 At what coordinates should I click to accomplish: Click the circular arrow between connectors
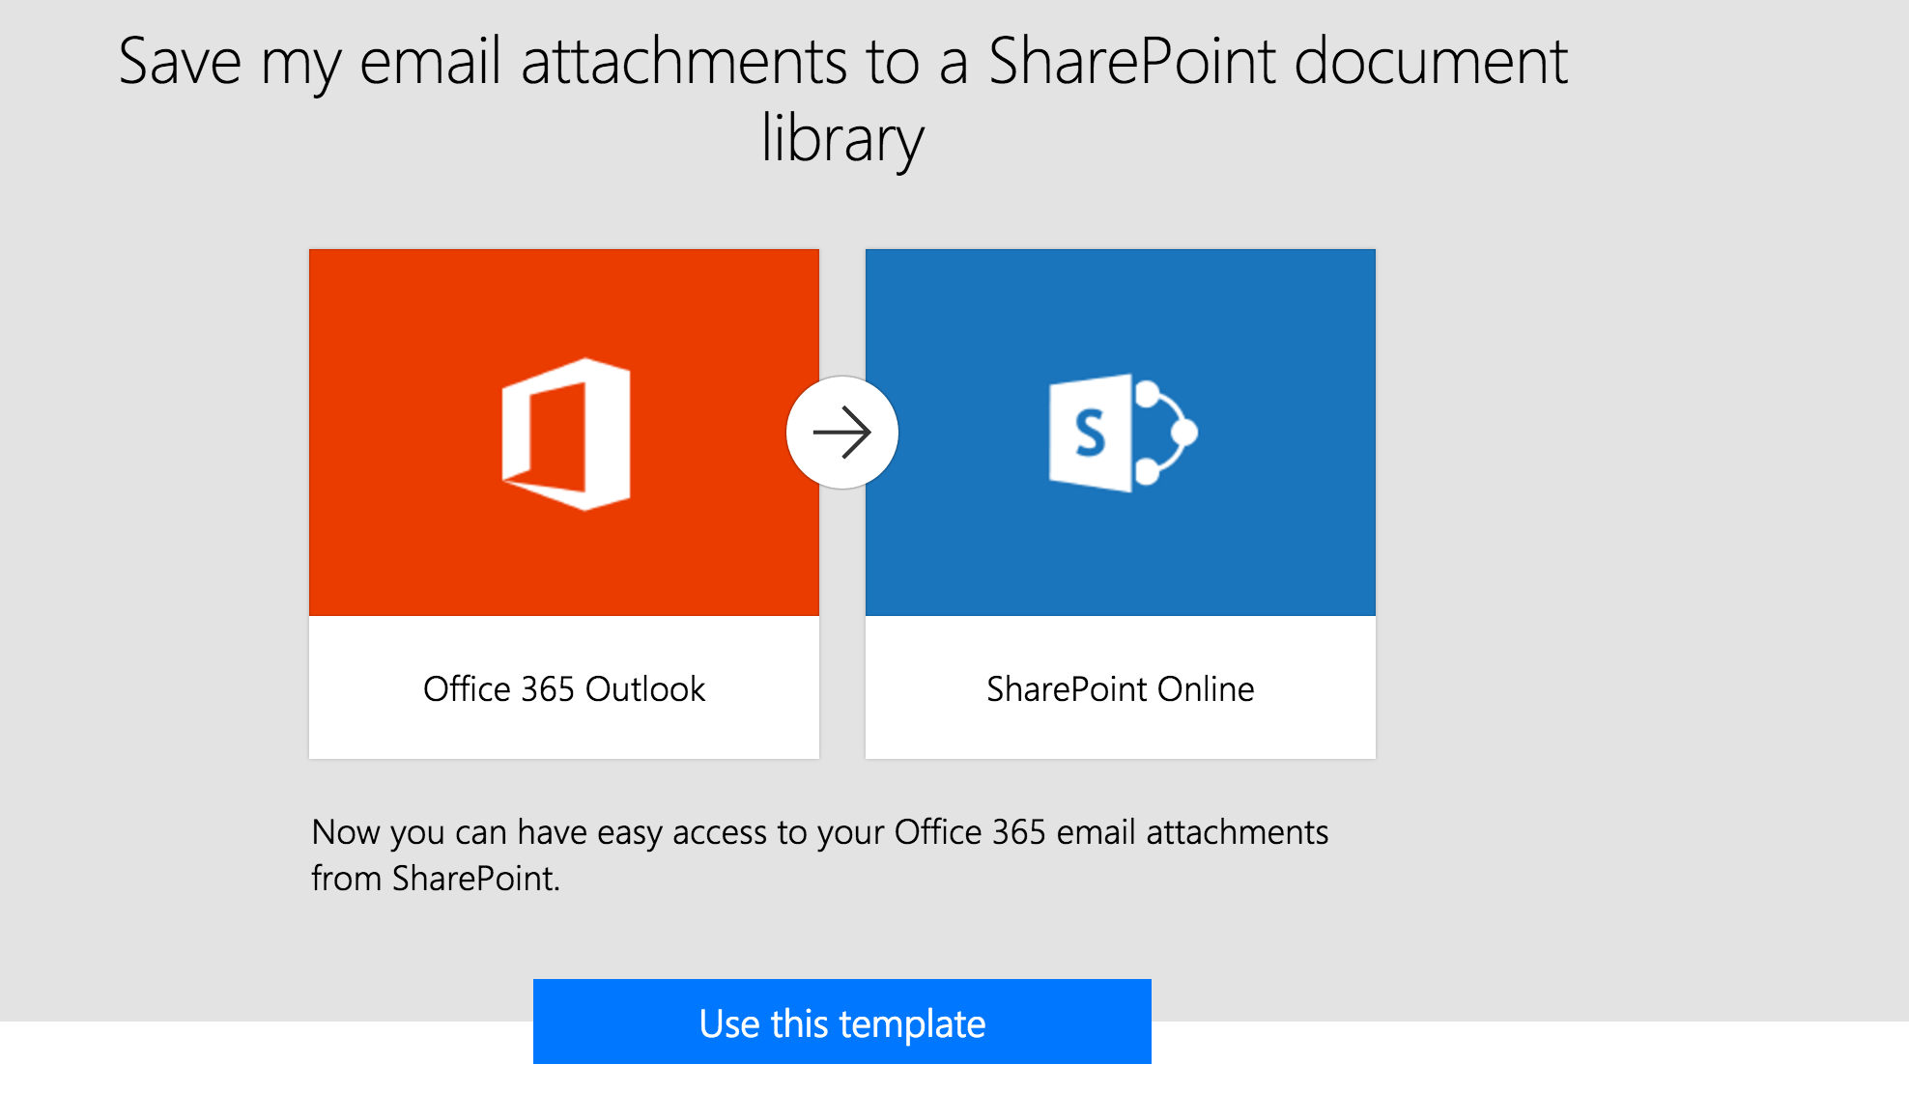point(842,433)
